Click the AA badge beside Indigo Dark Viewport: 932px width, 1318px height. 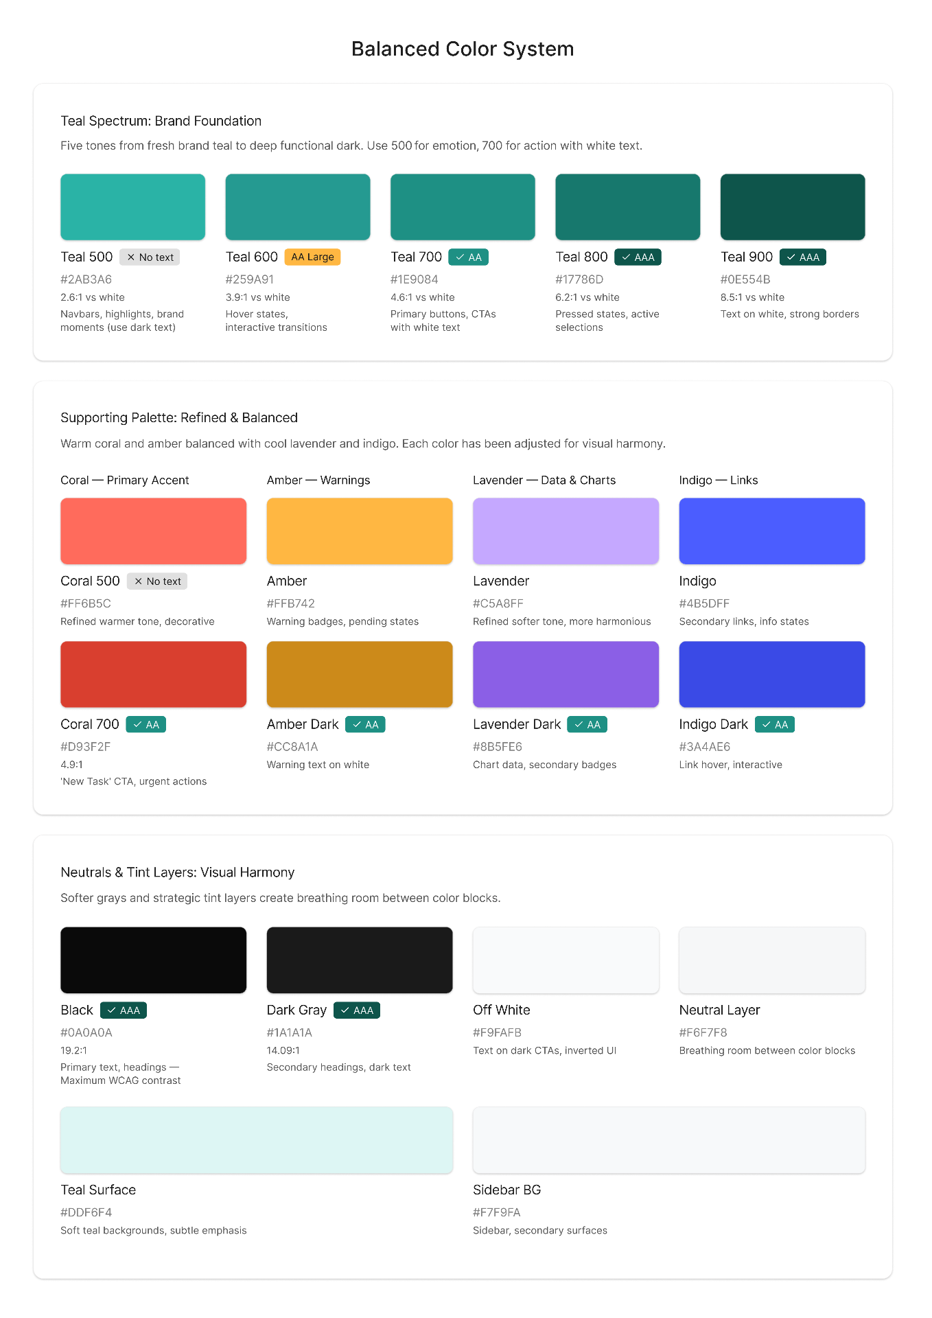775,725
